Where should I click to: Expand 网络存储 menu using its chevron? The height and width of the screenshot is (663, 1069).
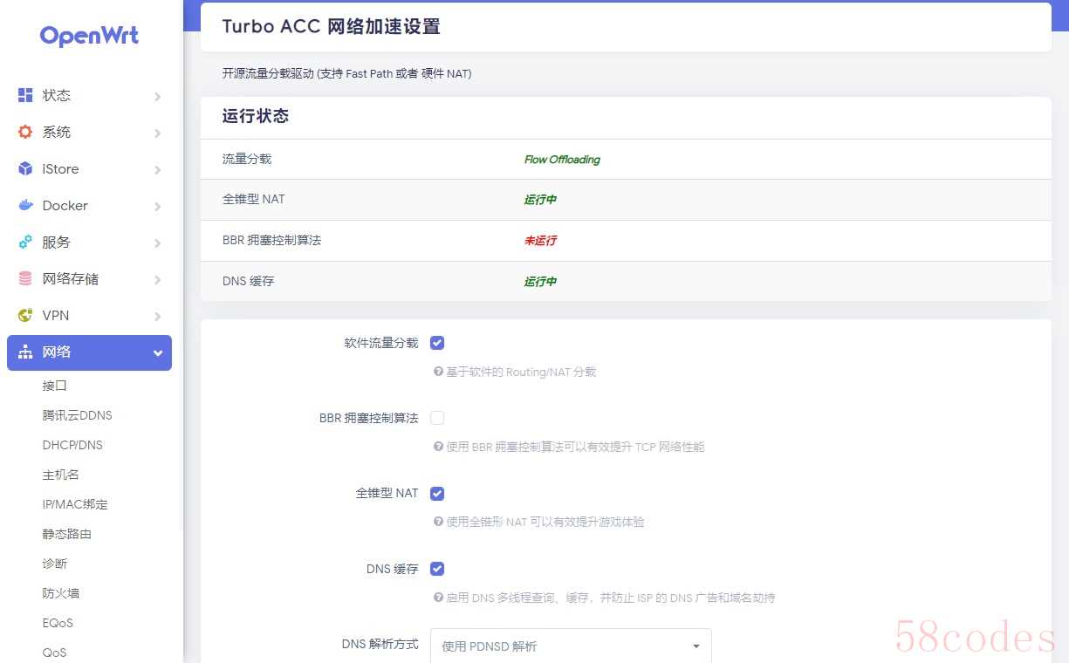point(157,279)
